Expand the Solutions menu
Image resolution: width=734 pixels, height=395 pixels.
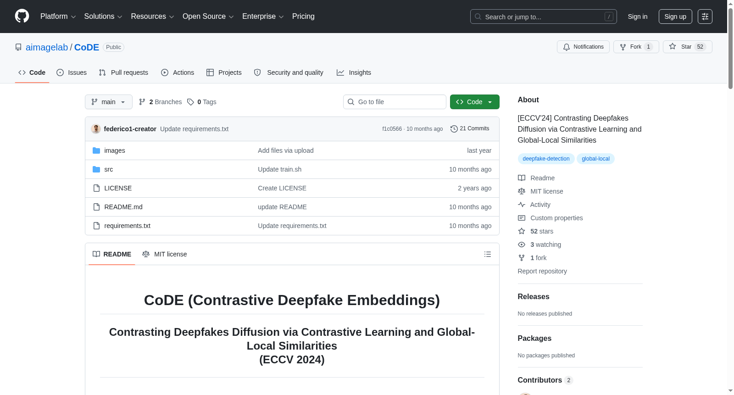[x=103, y=17]
